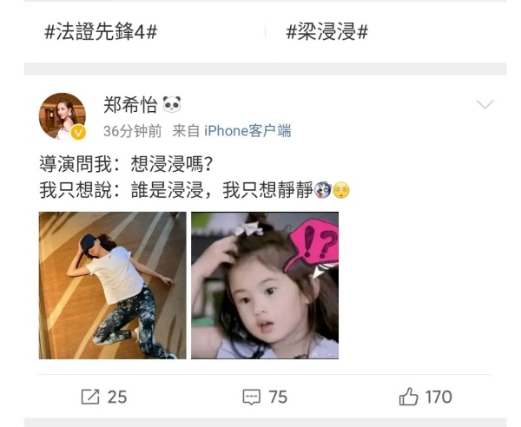Open the #梁浸浸# hashtag topic

click(x=327, y=32)
